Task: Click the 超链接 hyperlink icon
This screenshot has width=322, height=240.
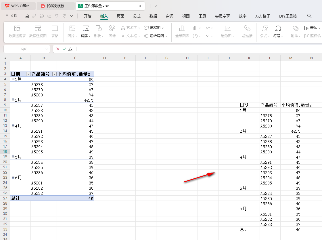Action: click(247, 31)
